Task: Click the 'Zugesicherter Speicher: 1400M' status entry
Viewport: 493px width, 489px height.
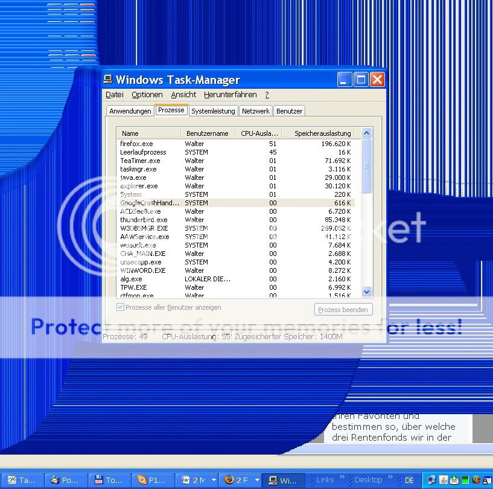Action: (x=288, y=337)
